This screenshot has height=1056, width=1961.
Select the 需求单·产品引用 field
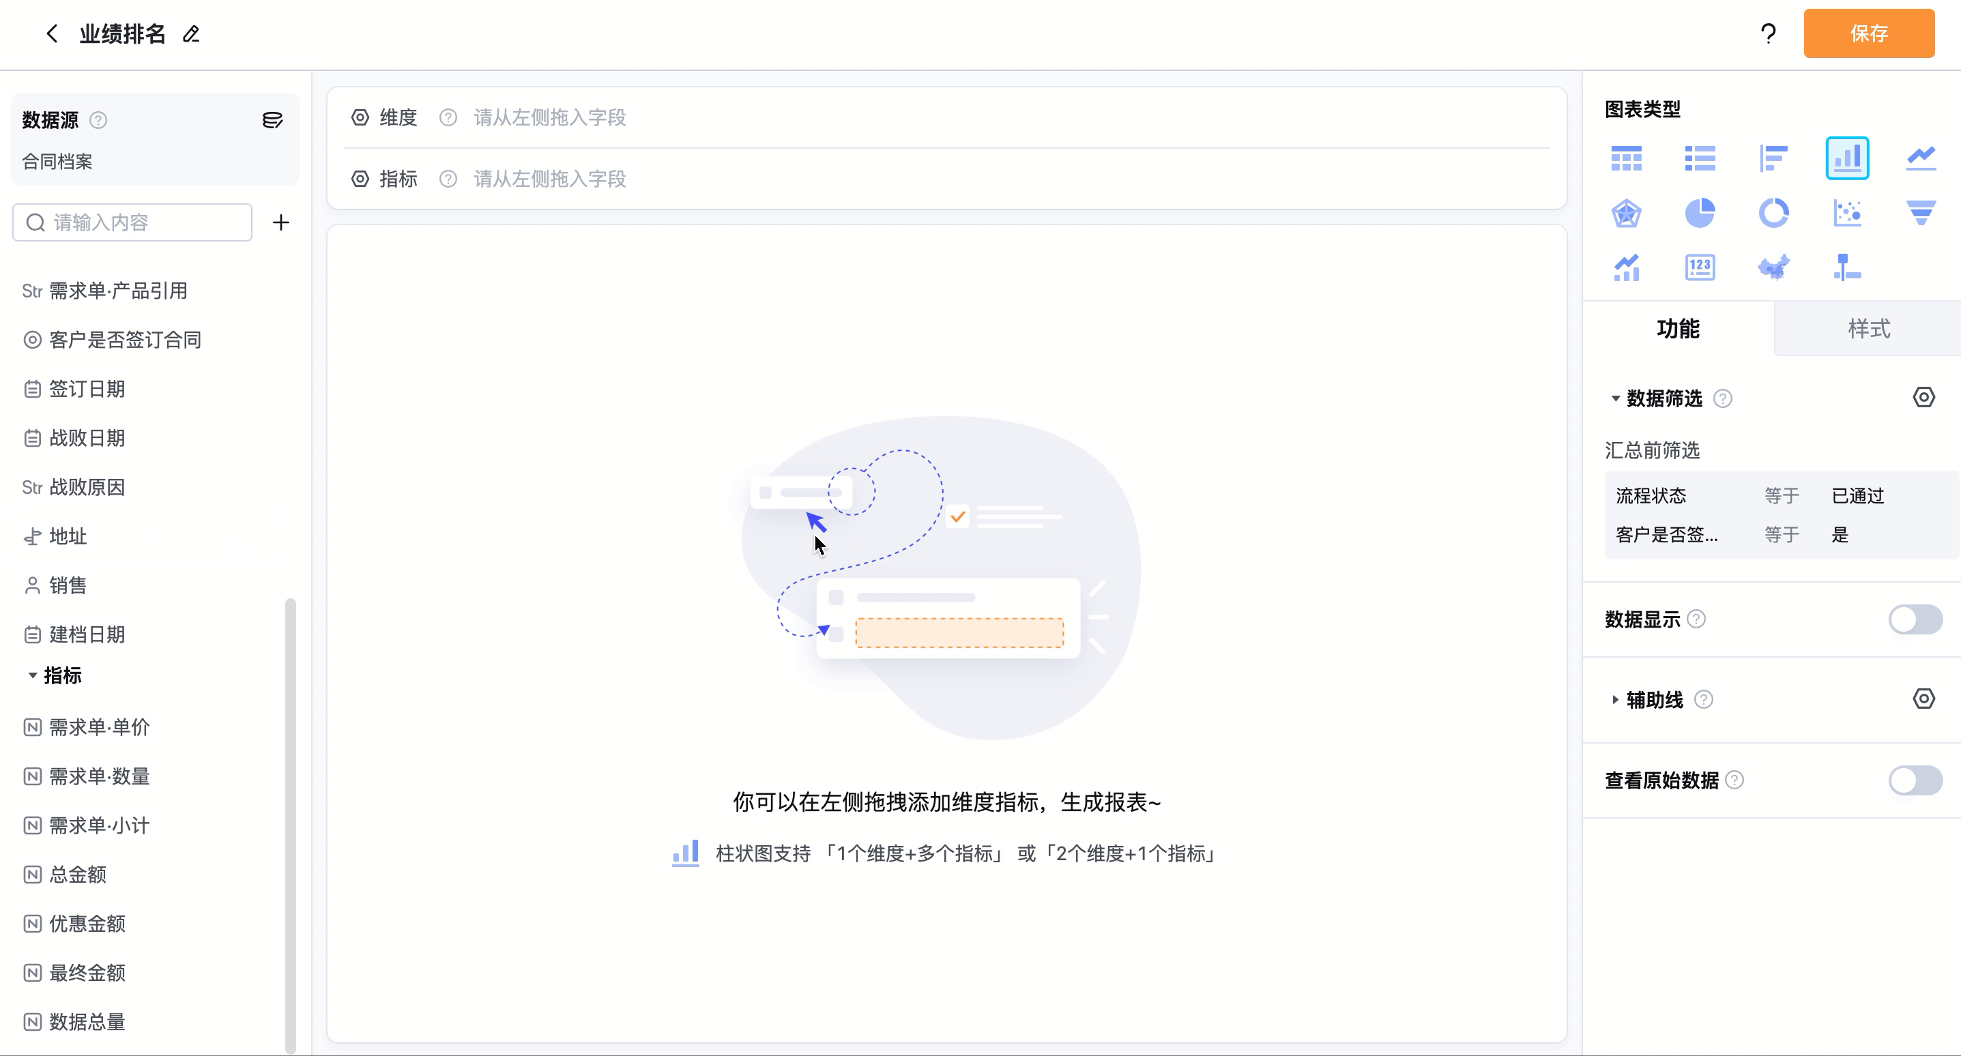(105, 291)
